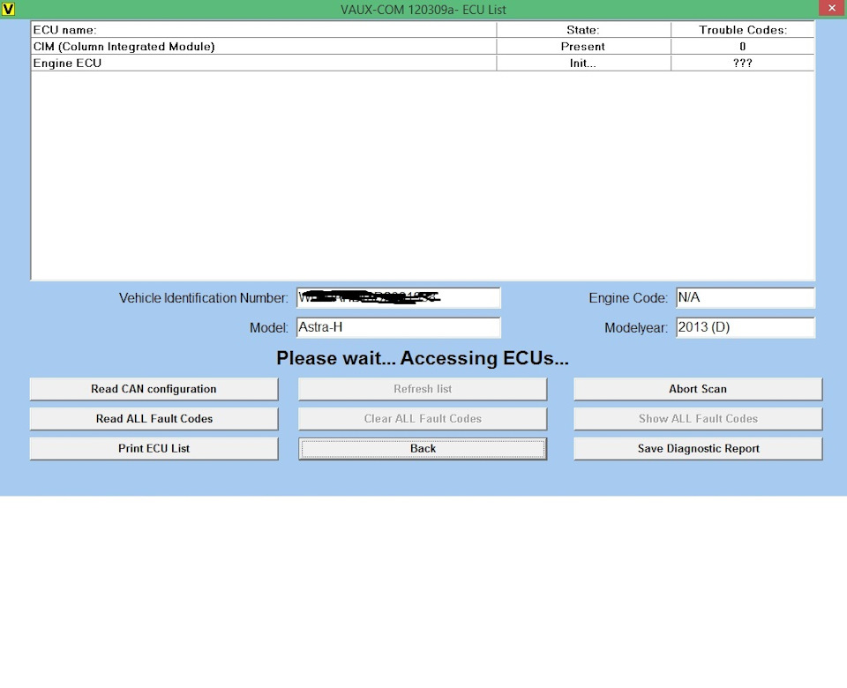Screen dimensions: 847x688
Task: Select the Vehicle Identification Number field
Action: (399, 297)
